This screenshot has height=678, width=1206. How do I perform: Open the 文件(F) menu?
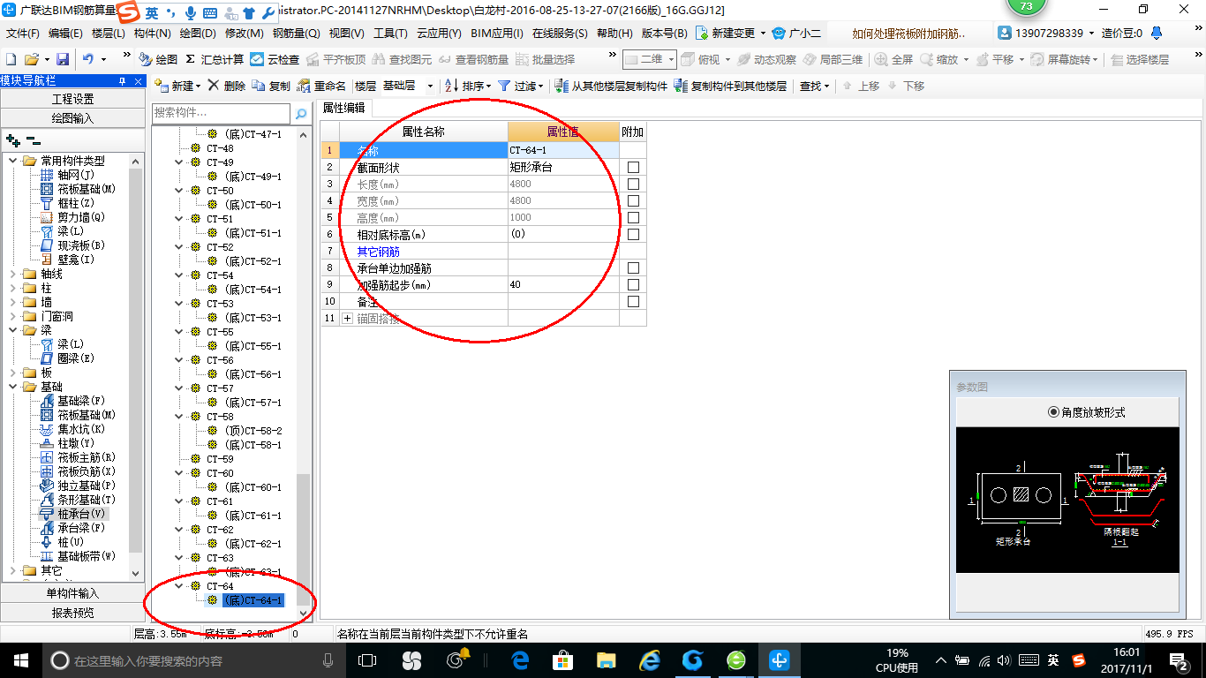coord(23,34)
